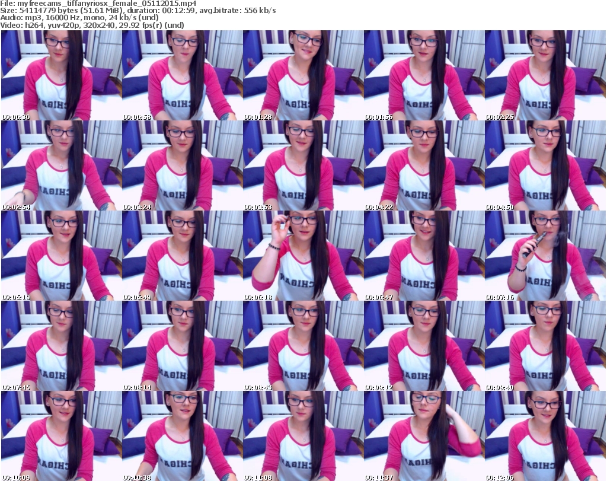
Task: Select the thumbnail frame at 00:00:58
Action: [x=183, y=75]
